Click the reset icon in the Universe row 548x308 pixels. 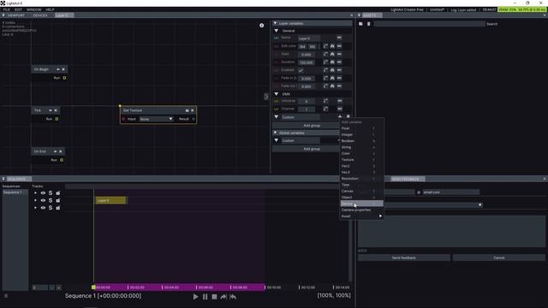[325, 101]
